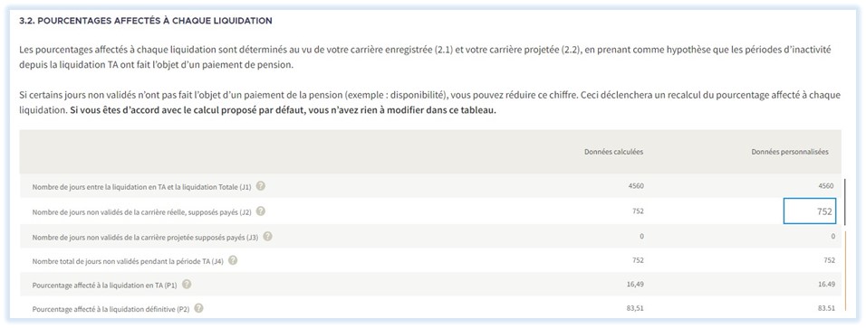Click calculated value 4560 in J1 row
Screen dimensions: 866x328
pyautogui.click(x=636, y=186)
